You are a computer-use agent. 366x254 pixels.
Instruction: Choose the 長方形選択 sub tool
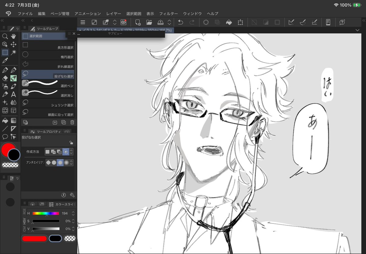click(x=48, y=45)
